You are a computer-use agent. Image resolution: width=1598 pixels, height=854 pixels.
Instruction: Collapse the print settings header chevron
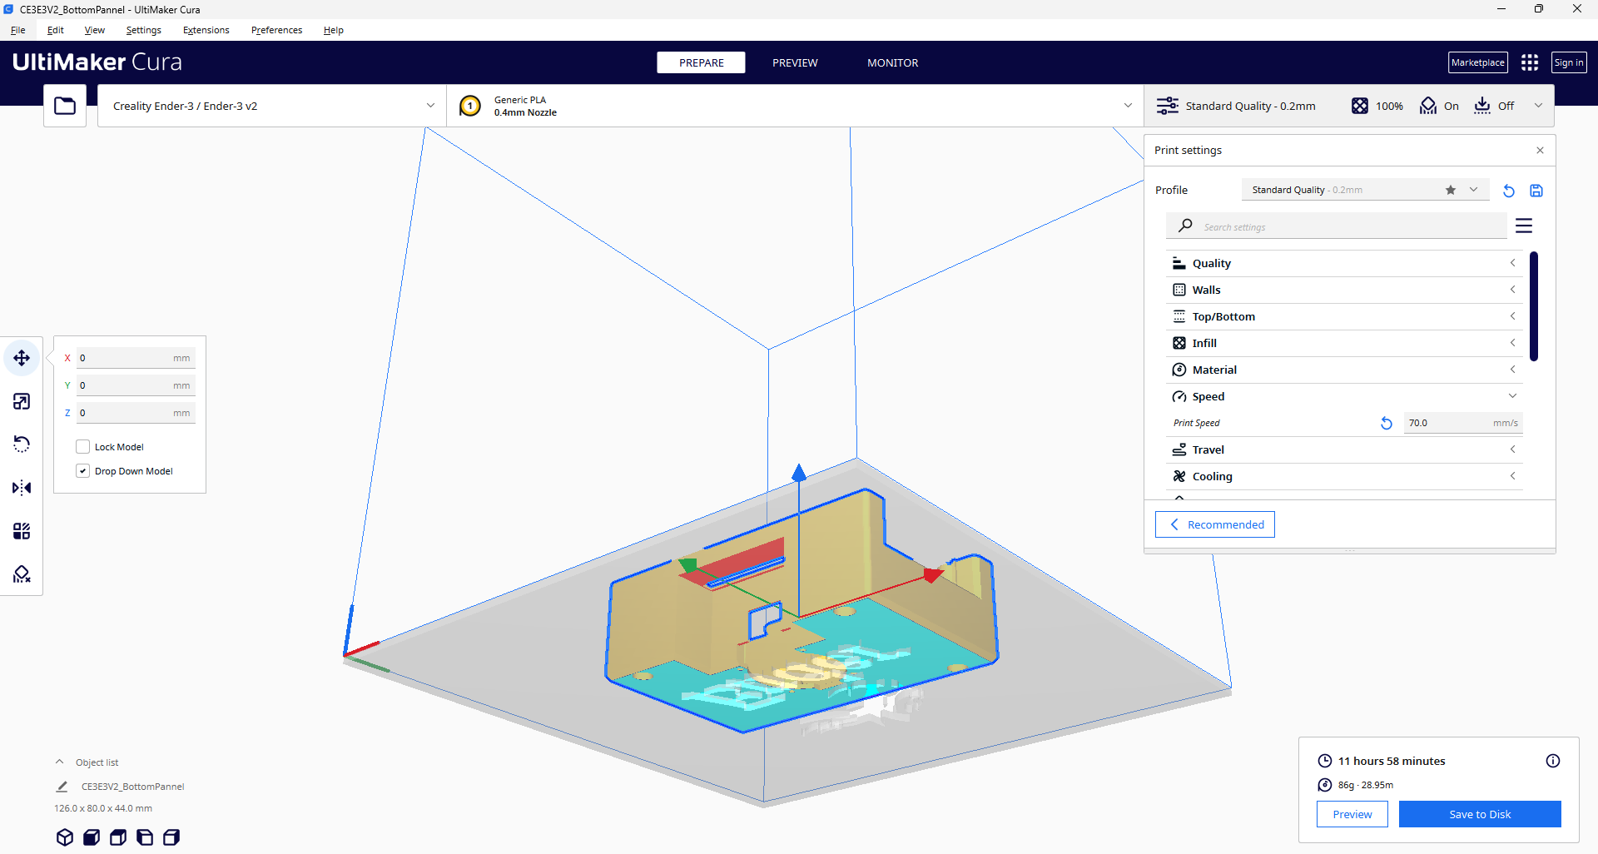coord(1538,106)
